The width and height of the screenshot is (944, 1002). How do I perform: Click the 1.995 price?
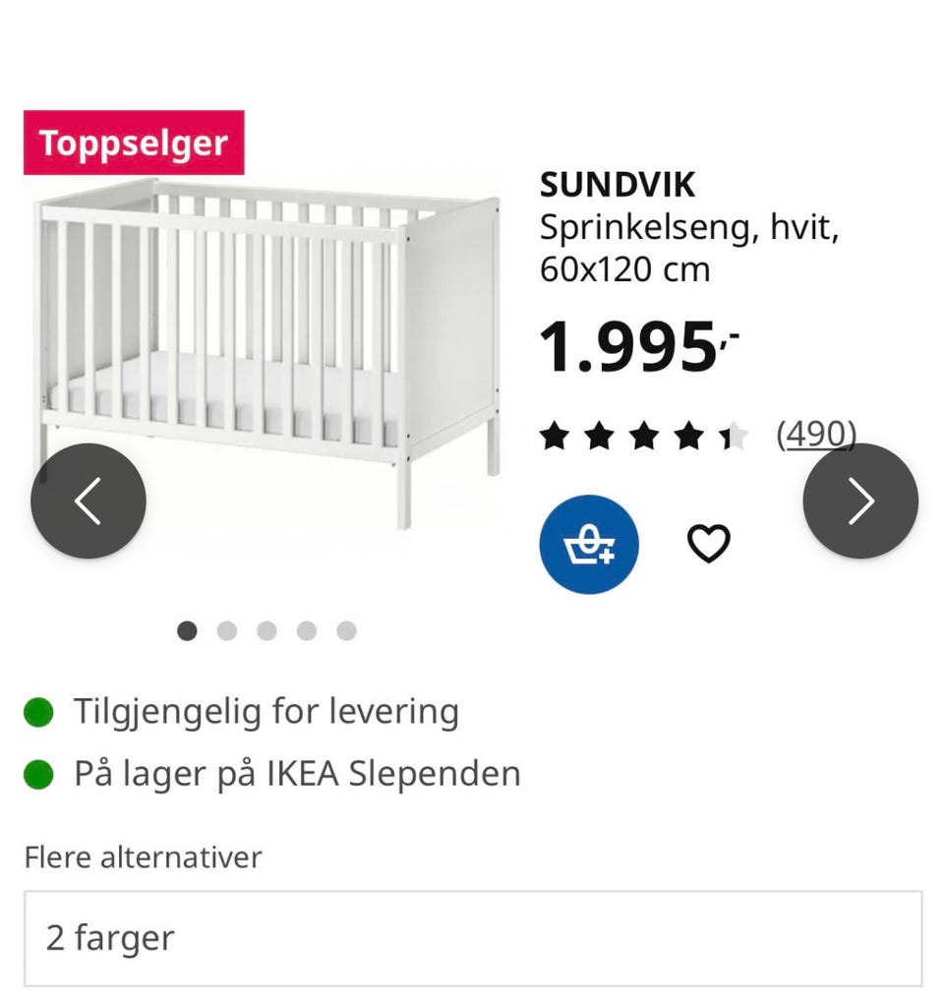coord(629,347)
